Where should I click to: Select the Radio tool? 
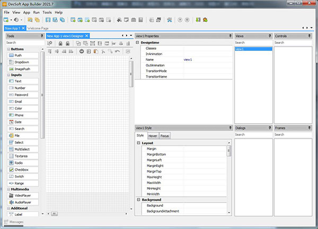tap(23, 163)
